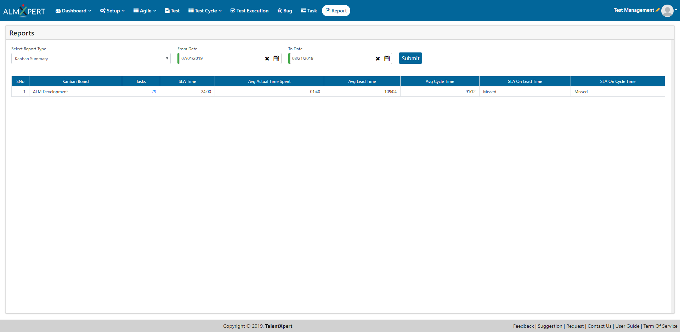Open the 79 tasks link
This screenshot has height=332, width=680.
point(154,91)
